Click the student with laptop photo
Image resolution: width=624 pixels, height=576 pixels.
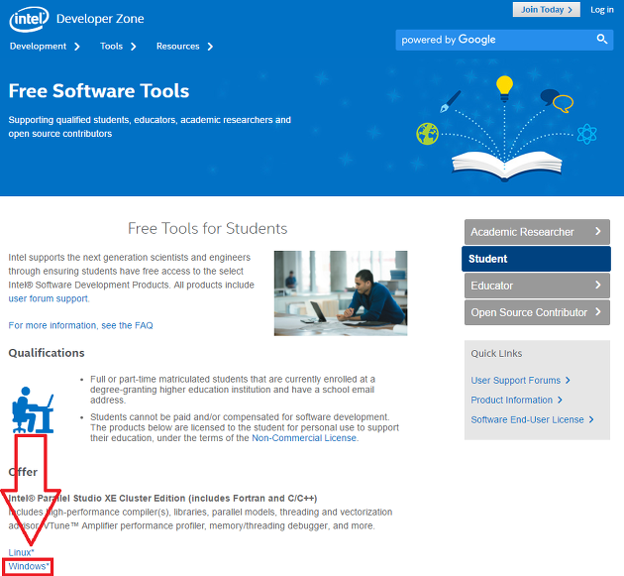341,293
